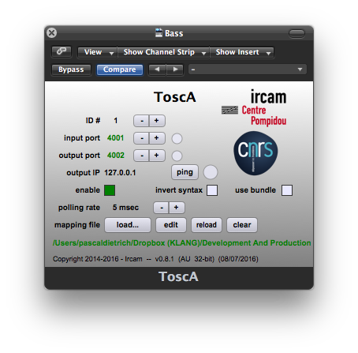
Task: Toggle the green enable box
Action: tap(110, 190)
